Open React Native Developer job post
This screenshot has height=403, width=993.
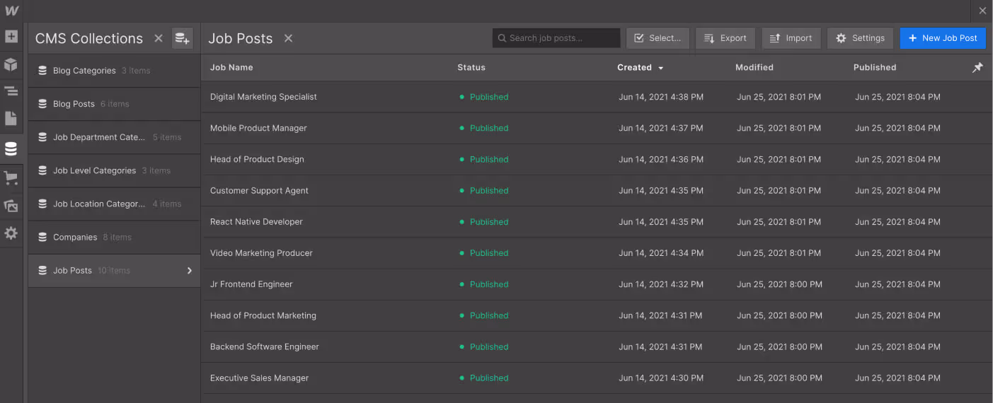256,221
